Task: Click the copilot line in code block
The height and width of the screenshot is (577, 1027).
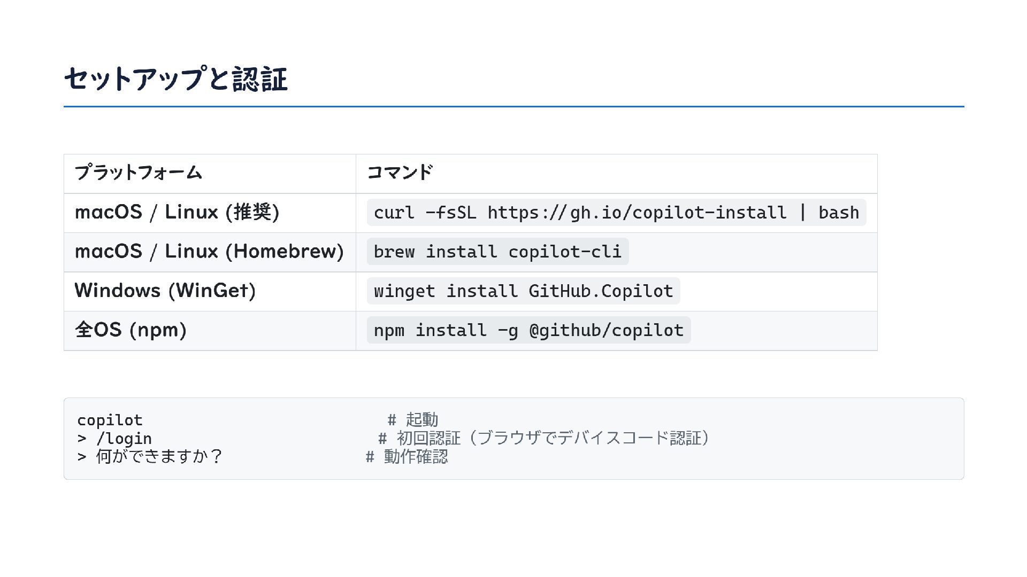Action: point(110,420)
